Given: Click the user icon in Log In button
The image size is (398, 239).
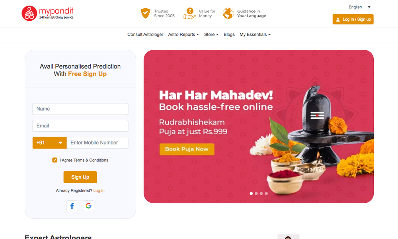Looking at the screenshot, I should click(x=338, y=20).
